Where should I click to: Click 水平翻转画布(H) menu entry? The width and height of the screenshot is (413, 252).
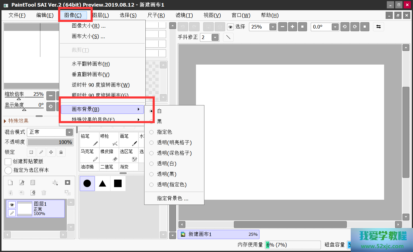coord(91,64)
